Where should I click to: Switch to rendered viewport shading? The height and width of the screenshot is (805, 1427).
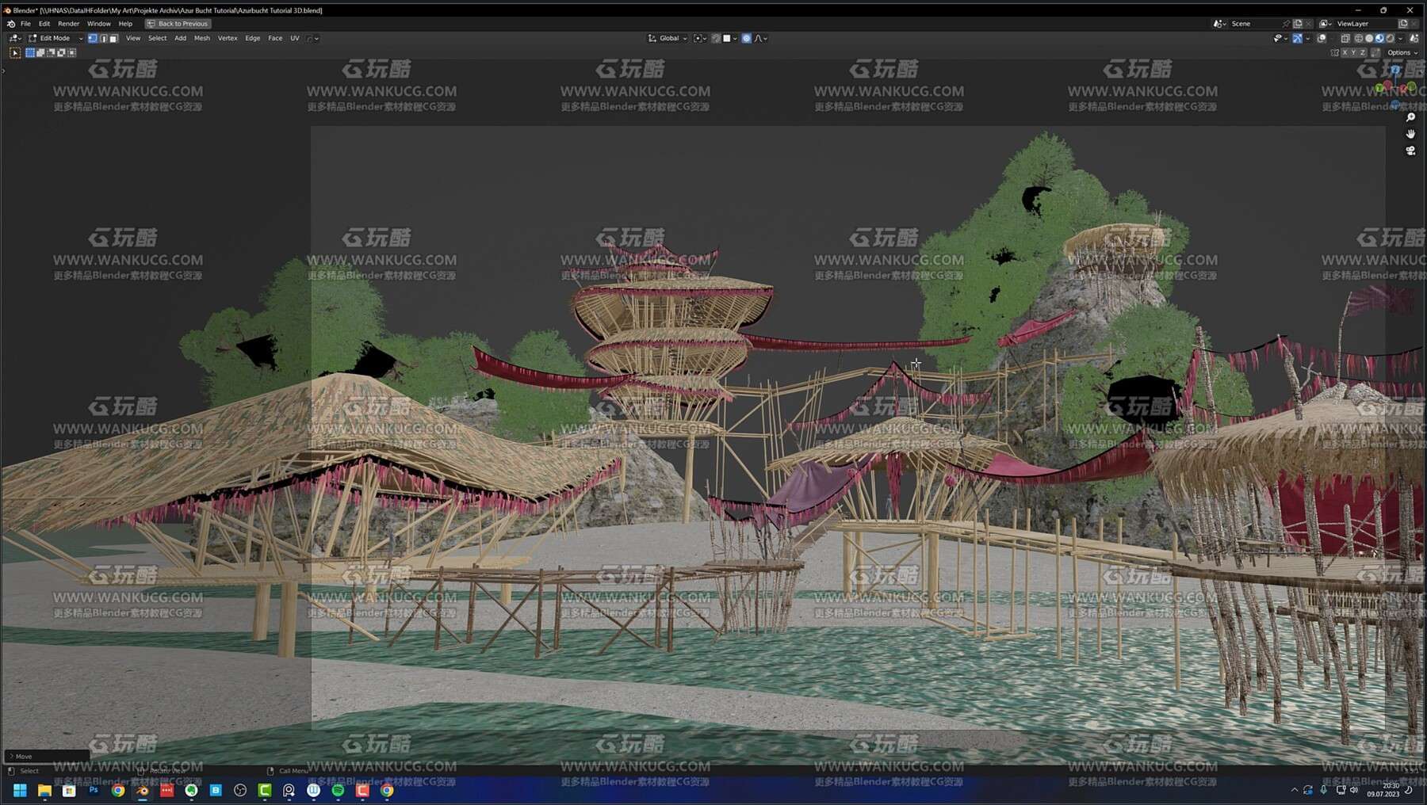[1390, 38]
